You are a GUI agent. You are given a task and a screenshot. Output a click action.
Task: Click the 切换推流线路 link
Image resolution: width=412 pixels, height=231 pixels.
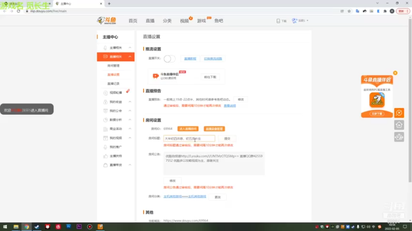213,59
